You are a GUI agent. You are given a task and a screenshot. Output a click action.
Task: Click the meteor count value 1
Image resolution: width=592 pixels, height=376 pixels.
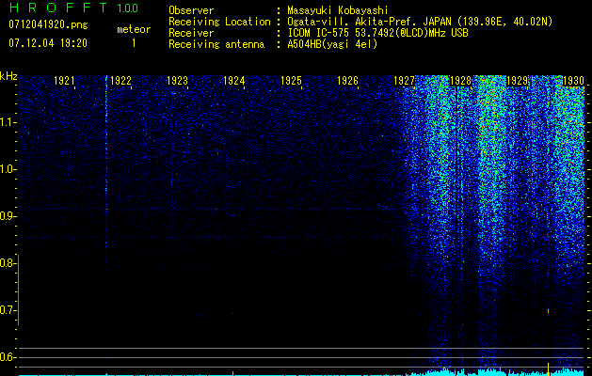tap(134, 43)
